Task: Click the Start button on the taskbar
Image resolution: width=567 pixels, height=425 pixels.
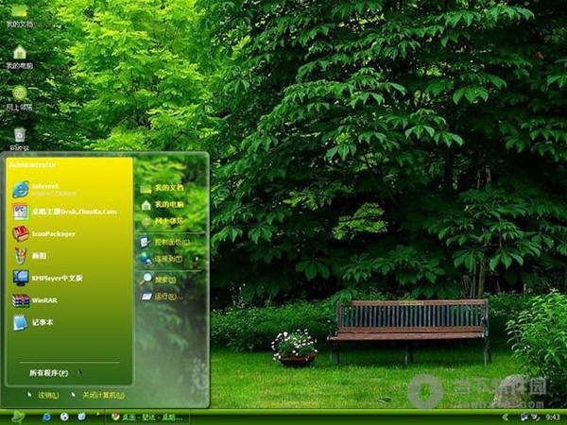Action: (17, 417)
